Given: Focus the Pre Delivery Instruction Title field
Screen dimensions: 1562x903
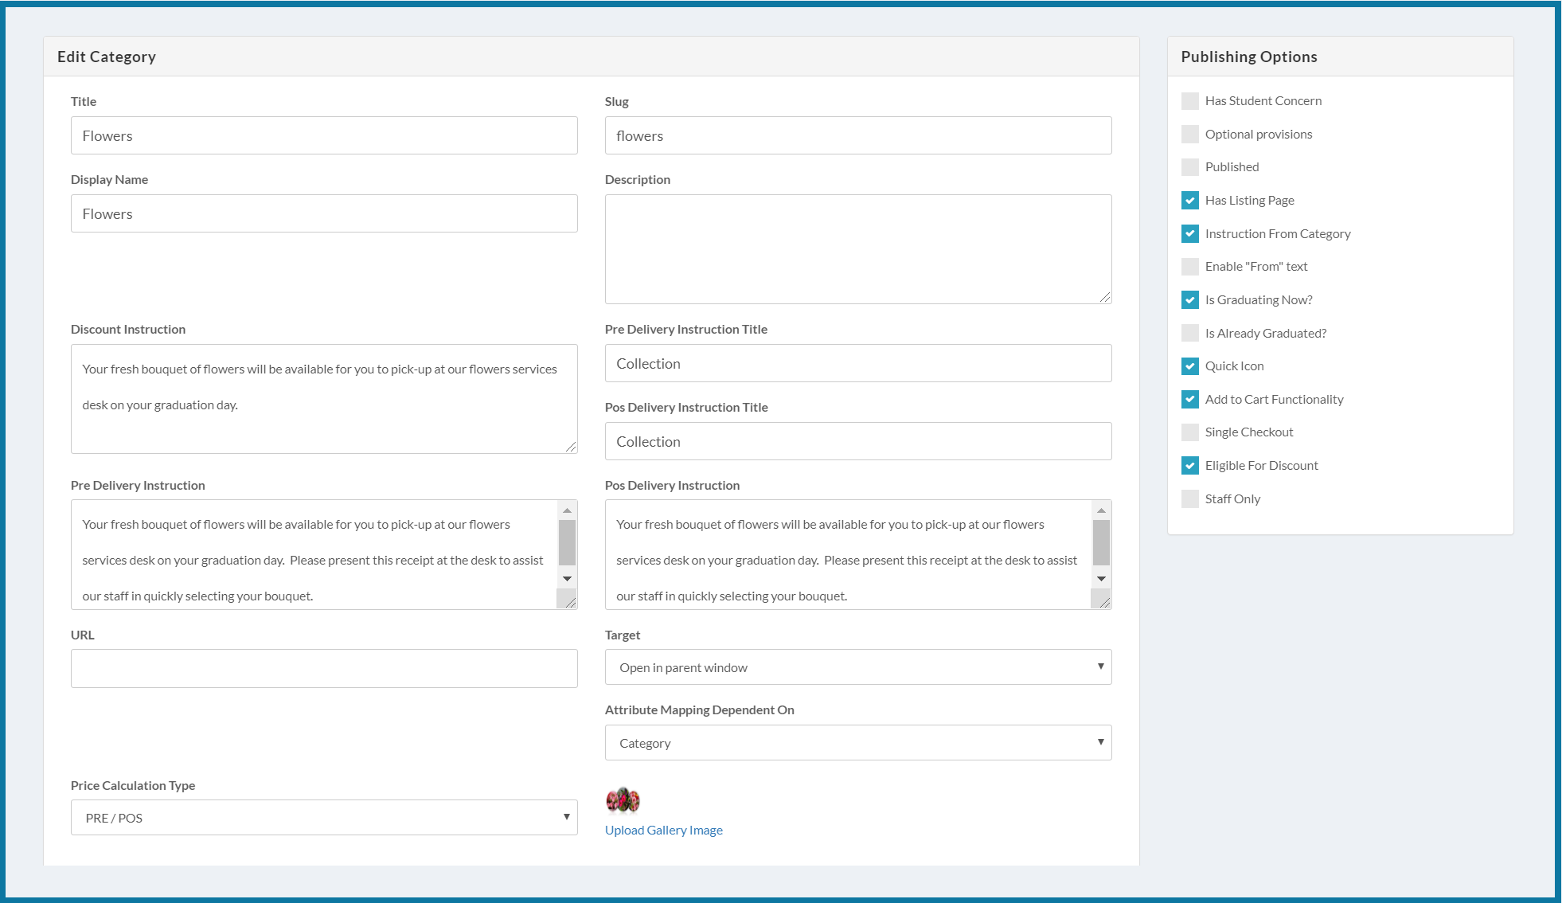Looking at the screenshot, I should [858, 363].
